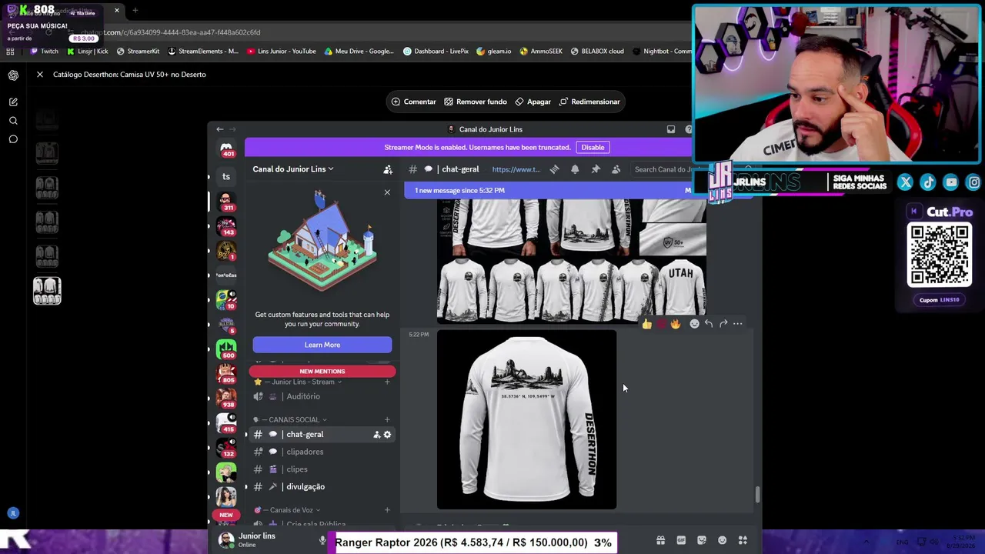The width and height of the screenshot is (985, 554).
Task: Add channel to CANAIS SOCIAL category
Action: coord(387,419)
